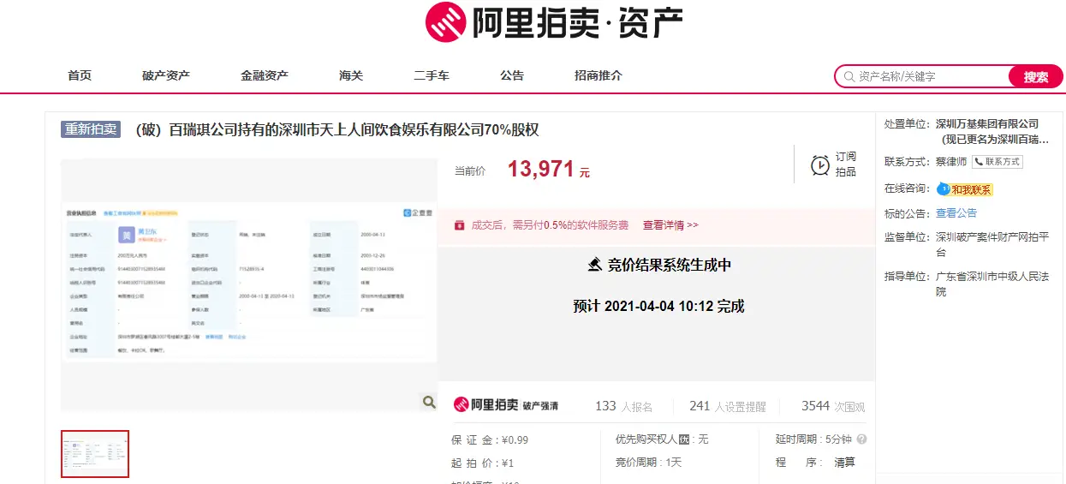Click 广东省深圳市中级人民法院 guidance unit text
Image resolution: width=1066 pixels, height=484 pixels.
tap(992, 284)
